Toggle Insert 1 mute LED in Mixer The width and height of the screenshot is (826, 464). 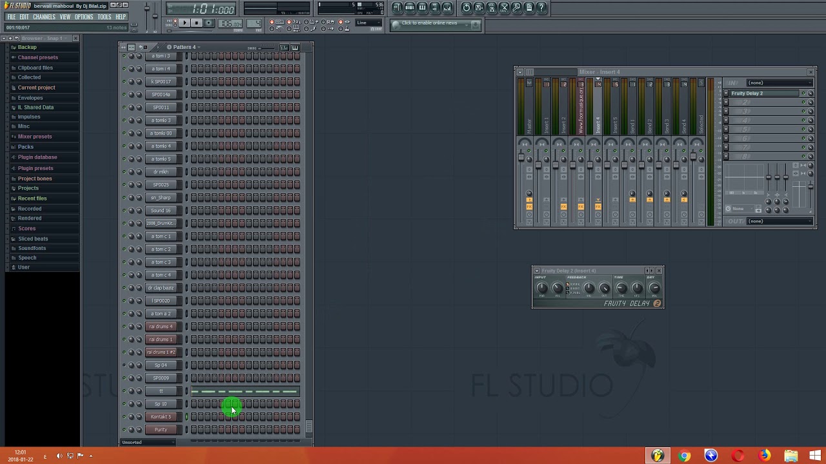click(546, 150)
